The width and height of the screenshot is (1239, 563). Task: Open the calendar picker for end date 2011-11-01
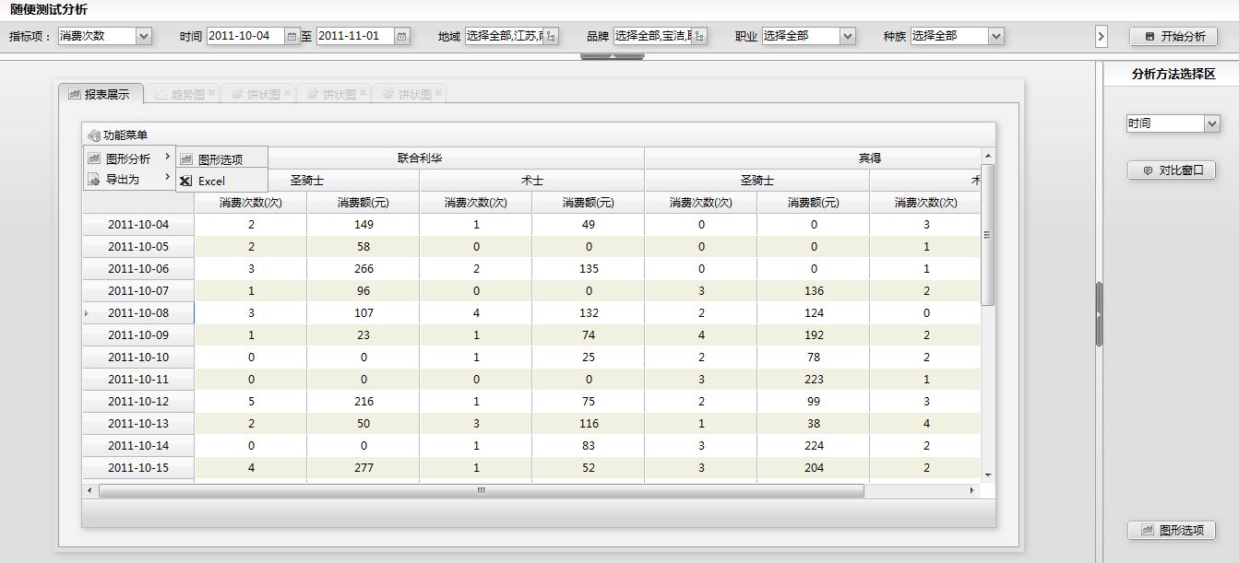point(402,36)
